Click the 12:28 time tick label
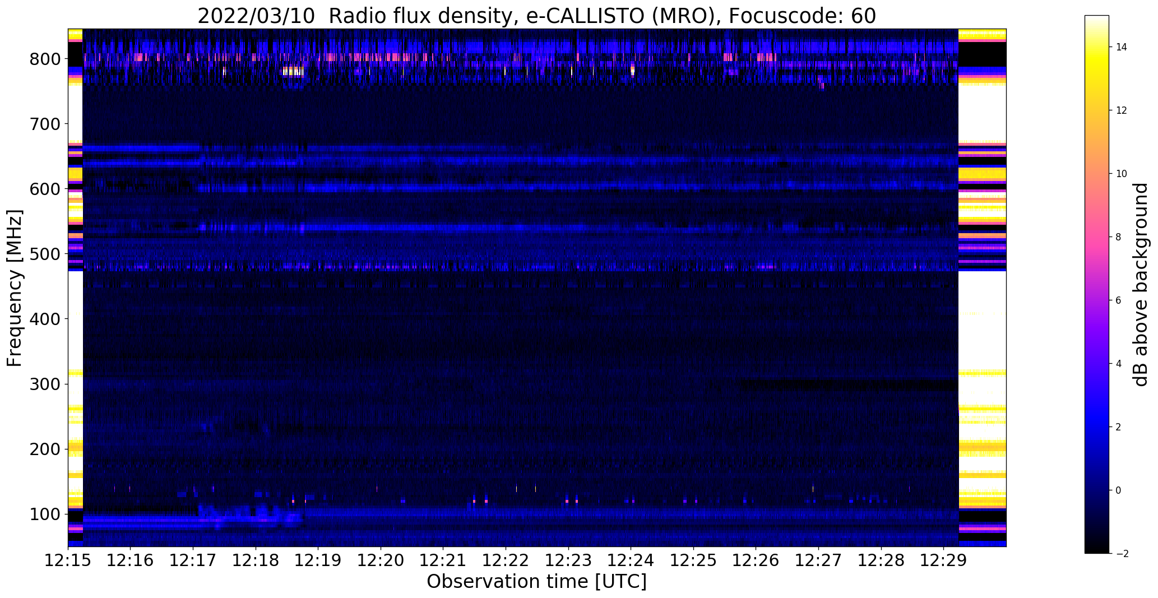 tap(881, 560)
